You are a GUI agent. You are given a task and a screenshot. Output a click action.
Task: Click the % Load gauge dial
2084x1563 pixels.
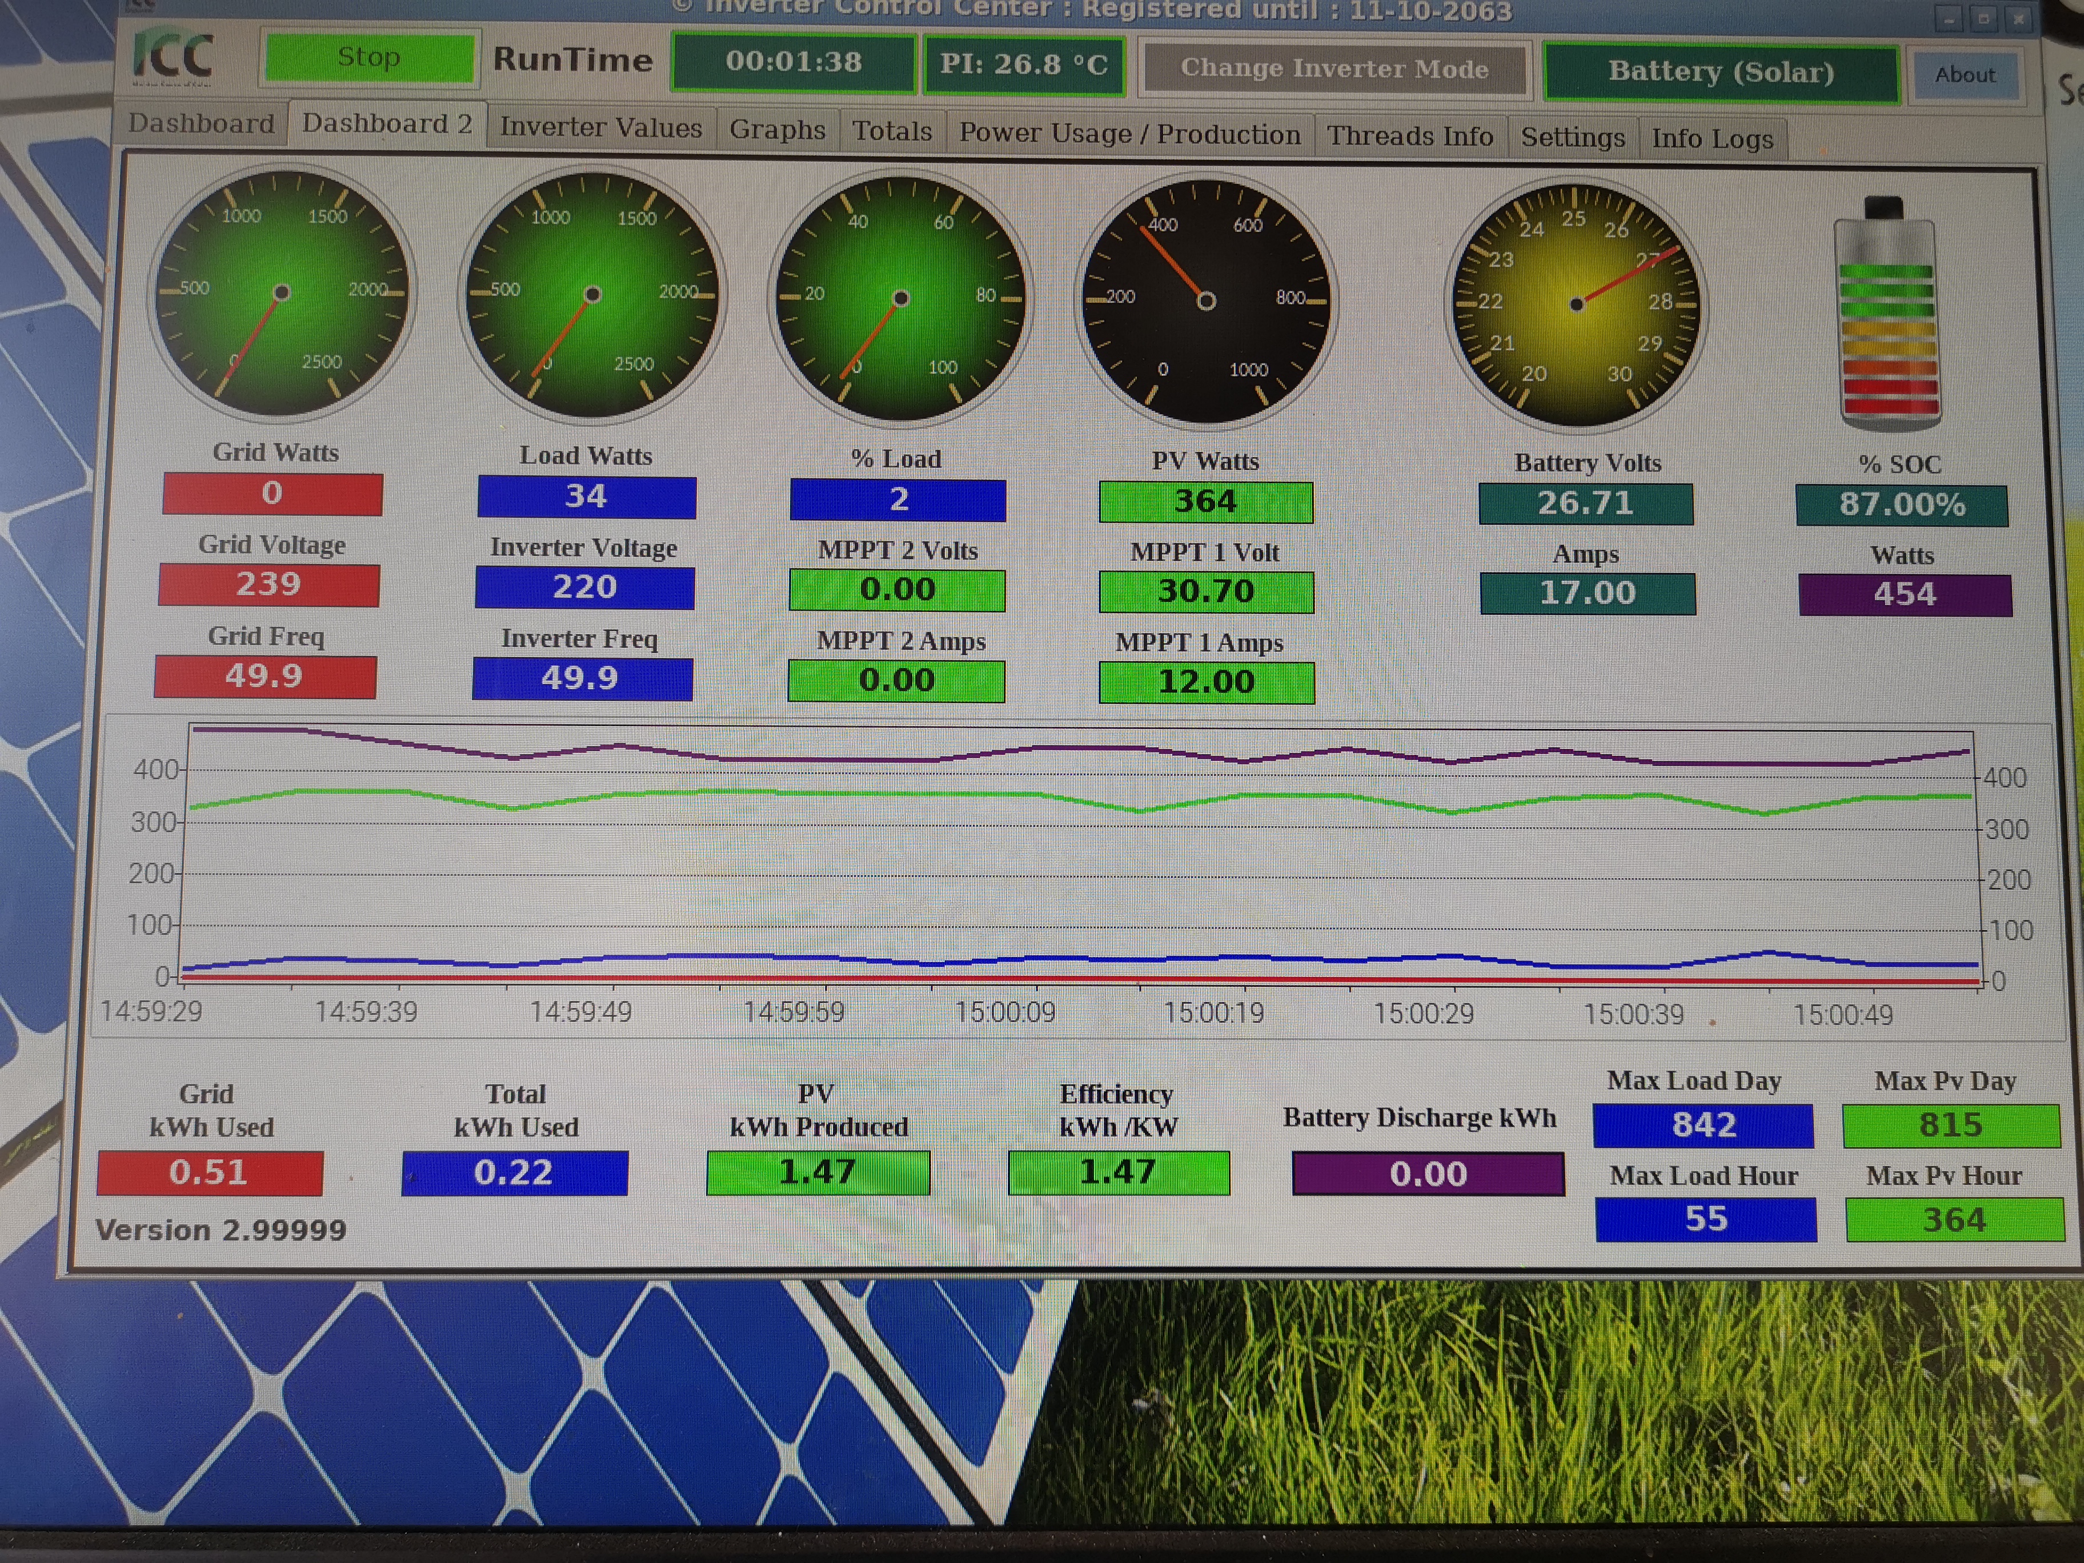tap(900, 299)
